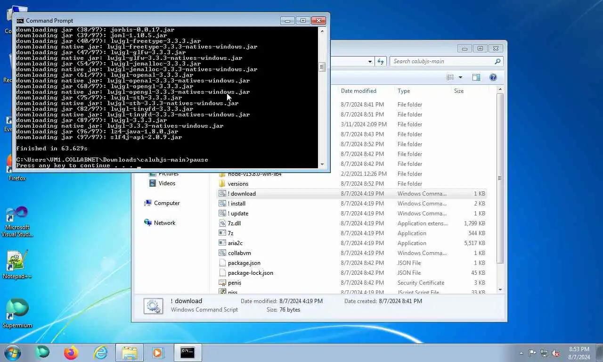Click the taskbar clock showing 8:53 PM

pyautogui.click(x=579, y=353)
